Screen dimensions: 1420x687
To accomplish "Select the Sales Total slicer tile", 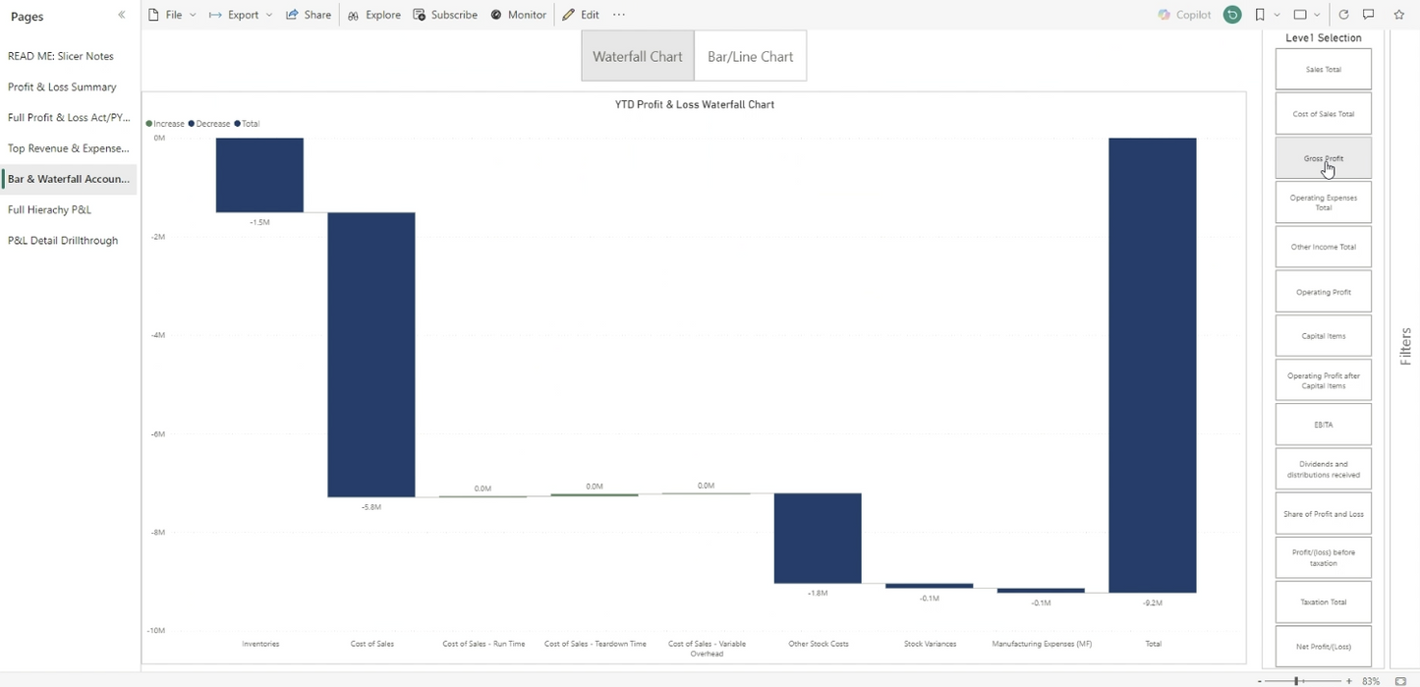I will (x=1324, y=70).
